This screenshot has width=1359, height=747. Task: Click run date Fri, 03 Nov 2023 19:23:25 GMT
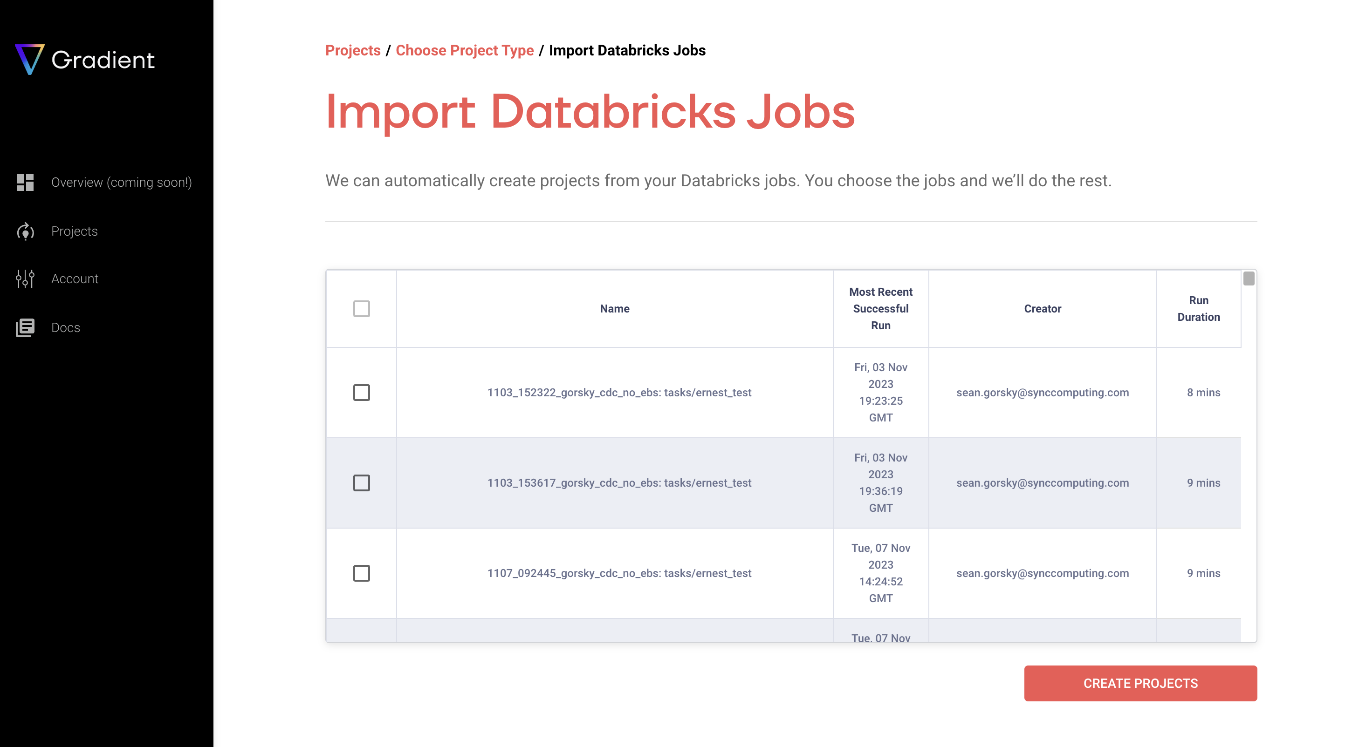(x=880, y=392)
